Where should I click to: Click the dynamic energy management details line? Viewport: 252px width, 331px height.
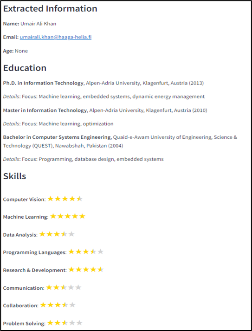[x=104, y=97]
